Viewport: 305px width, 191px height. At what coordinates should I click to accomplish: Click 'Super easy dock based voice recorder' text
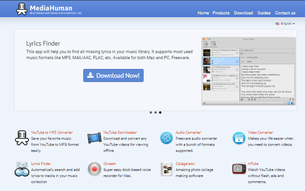point(127,172)
